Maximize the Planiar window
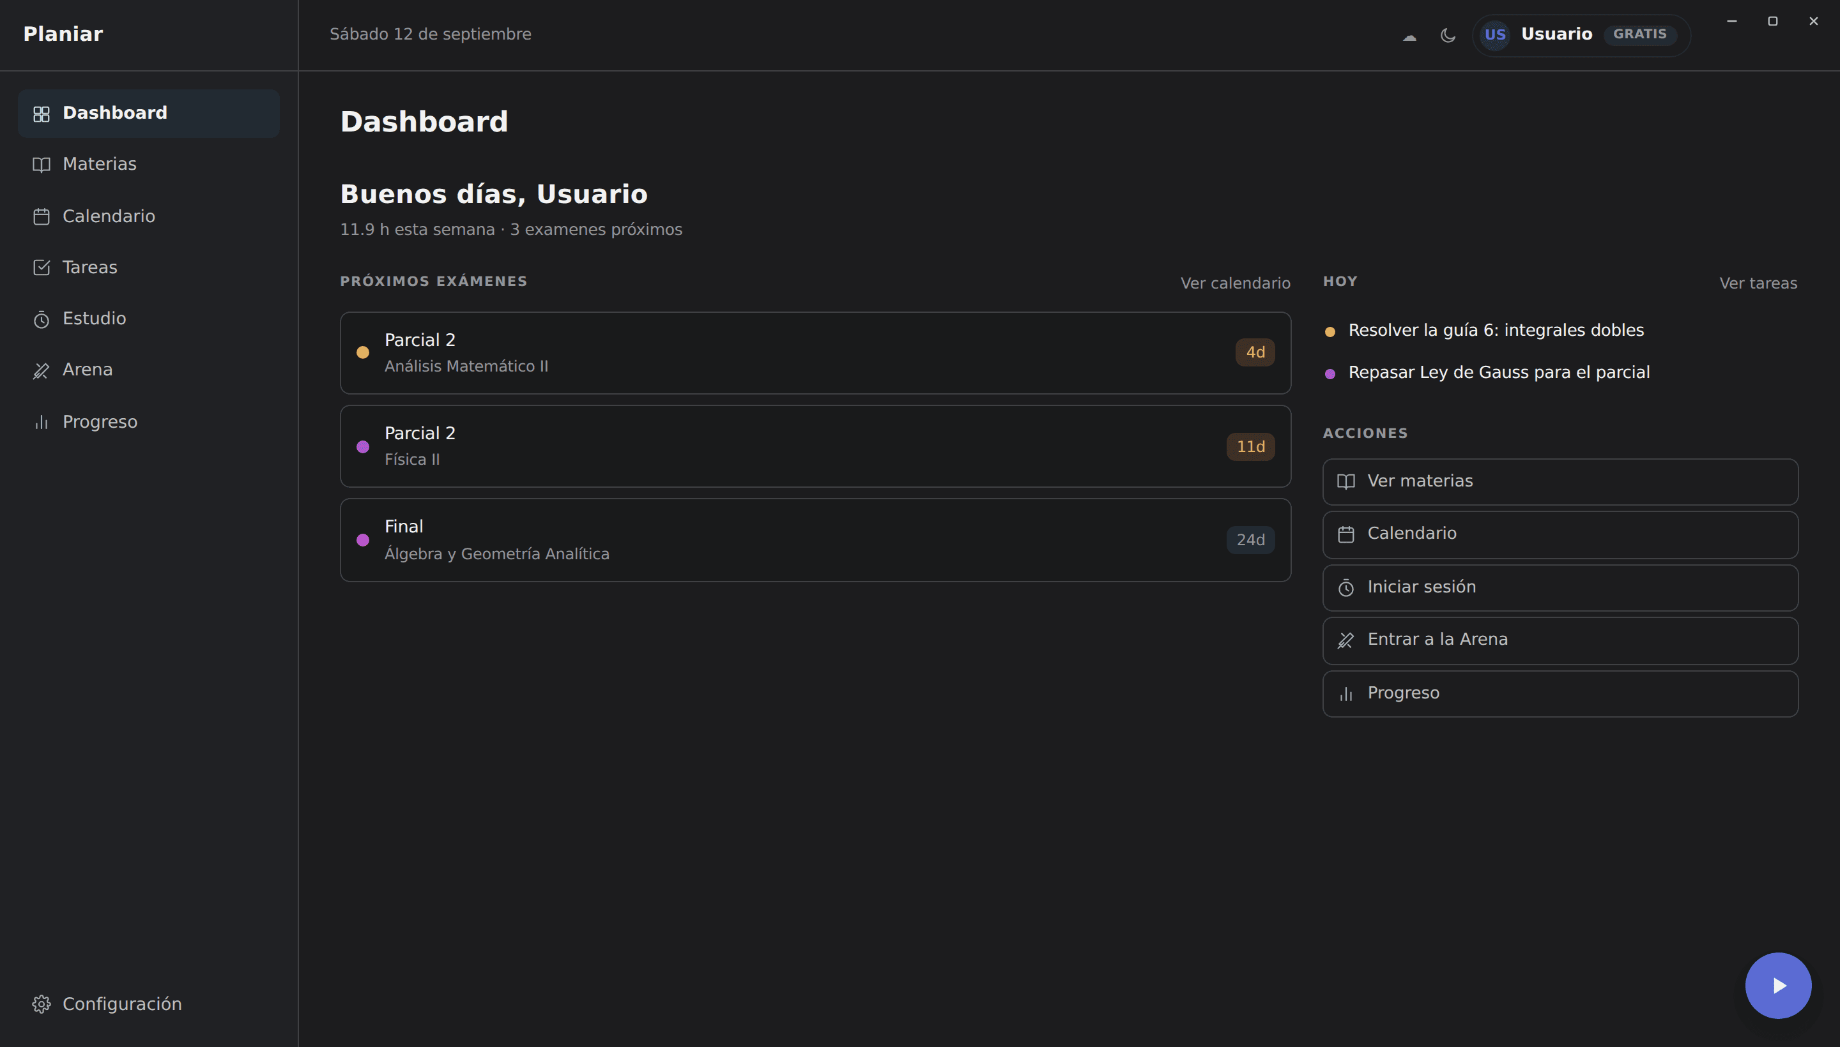 (1772, 21)
